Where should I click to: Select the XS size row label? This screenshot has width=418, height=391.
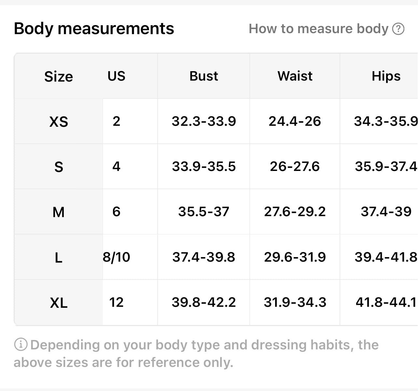(x=59, y=122)
